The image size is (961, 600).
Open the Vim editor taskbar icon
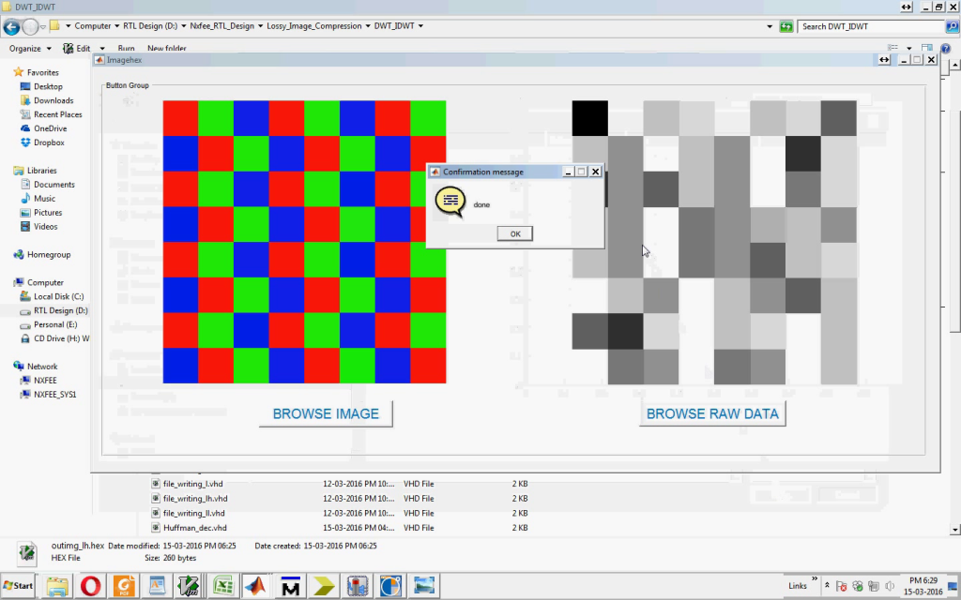point(188,586)
